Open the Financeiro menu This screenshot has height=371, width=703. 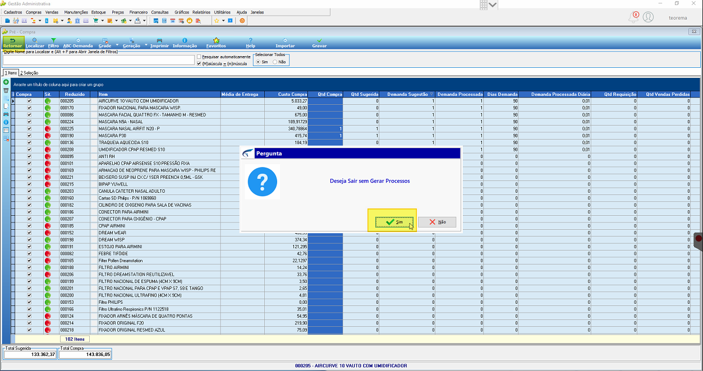138,12
